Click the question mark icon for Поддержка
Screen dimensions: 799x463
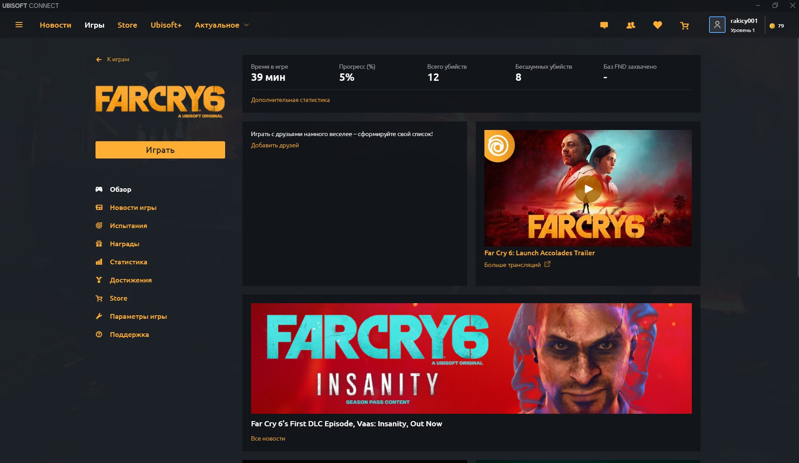[99, 334]
